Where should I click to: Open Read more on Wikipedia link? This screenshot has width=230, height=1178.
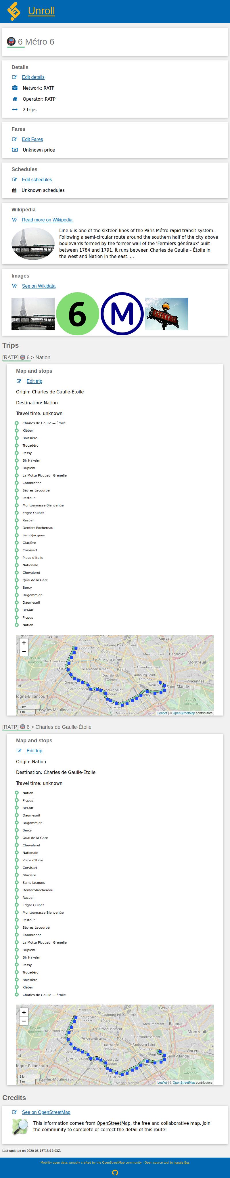tap(47, 220)
